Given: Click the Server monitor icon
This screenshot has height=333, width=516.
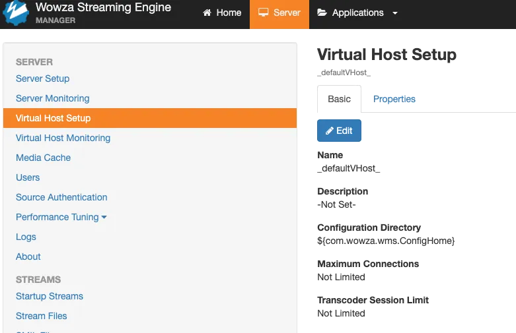Looking at the screenshot, I should [263, 13].
